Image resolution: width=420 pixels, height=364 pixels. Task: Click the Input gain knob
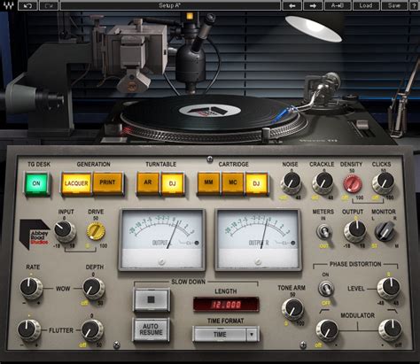[65, 230]
